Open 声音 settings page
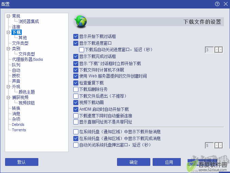The height and width of the screenshot is (173, 230). coord(16,81)
